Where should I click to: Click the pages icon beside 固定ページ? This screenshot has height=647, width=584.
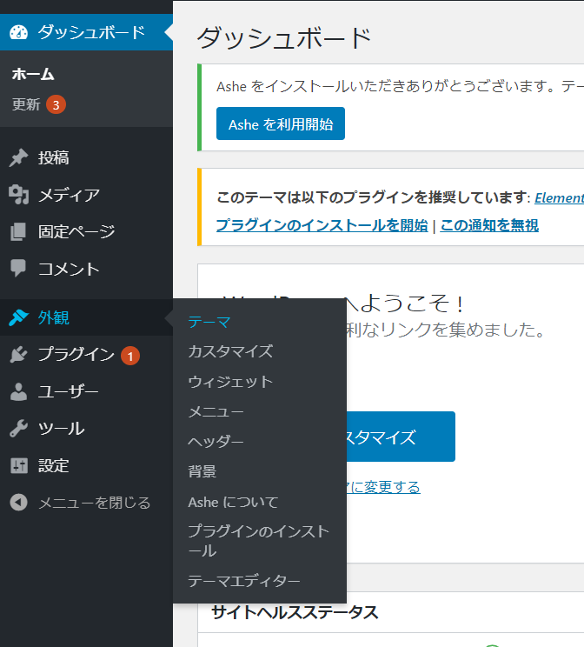[18, 231]
